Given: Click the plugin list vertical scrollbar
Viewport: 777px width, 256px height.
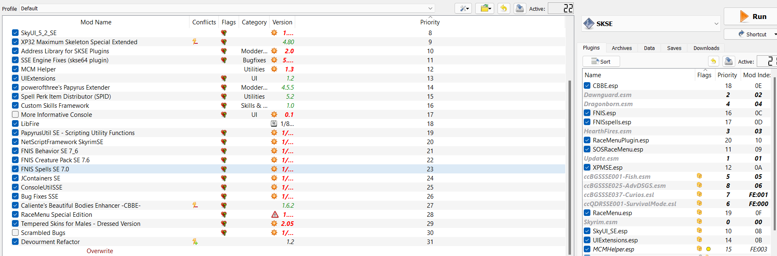Looking at the screenshot, I should pos(775,154).
